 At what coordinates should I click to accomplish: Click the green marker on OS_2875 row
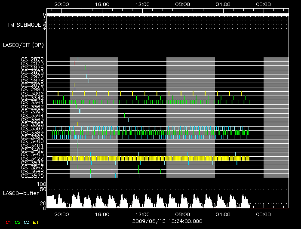(x=86, y=68)
